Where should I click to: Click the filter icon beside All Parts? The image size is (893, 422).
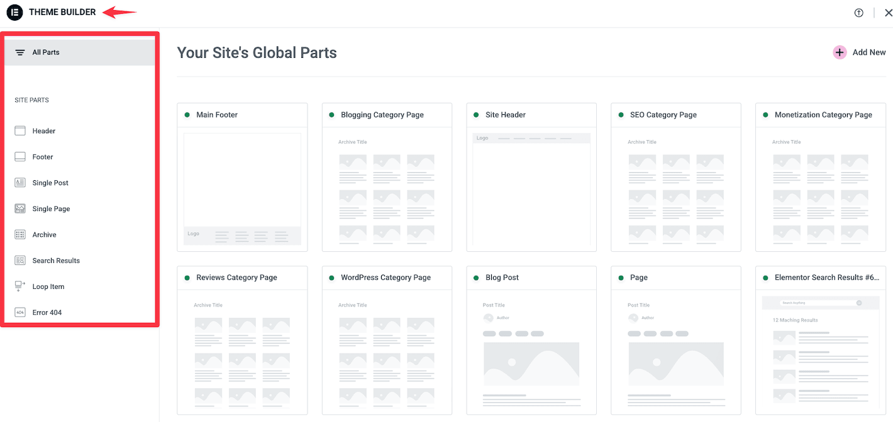point(19,52)
